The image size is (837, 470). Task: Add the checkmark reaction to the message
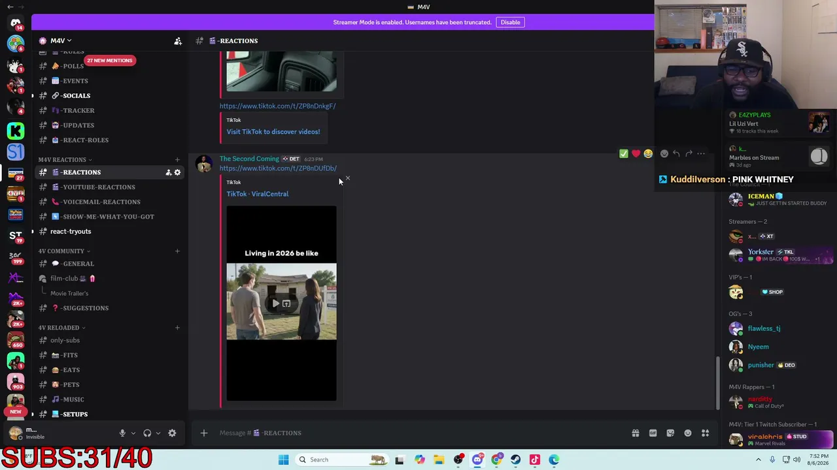click(x=624, y=154)
